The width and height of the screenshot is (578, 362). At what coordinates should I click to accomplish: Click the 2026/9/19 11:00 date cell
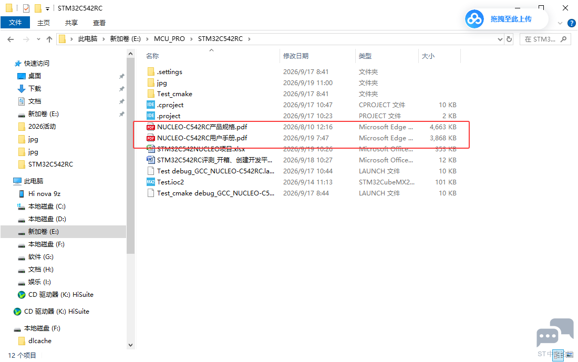click(308, 83)
